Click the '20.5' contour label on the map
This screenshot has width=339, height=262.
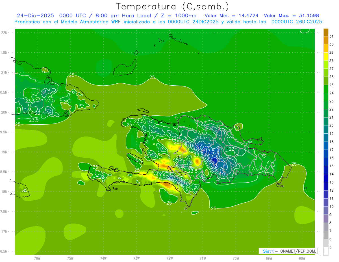(x=200, y=137)
